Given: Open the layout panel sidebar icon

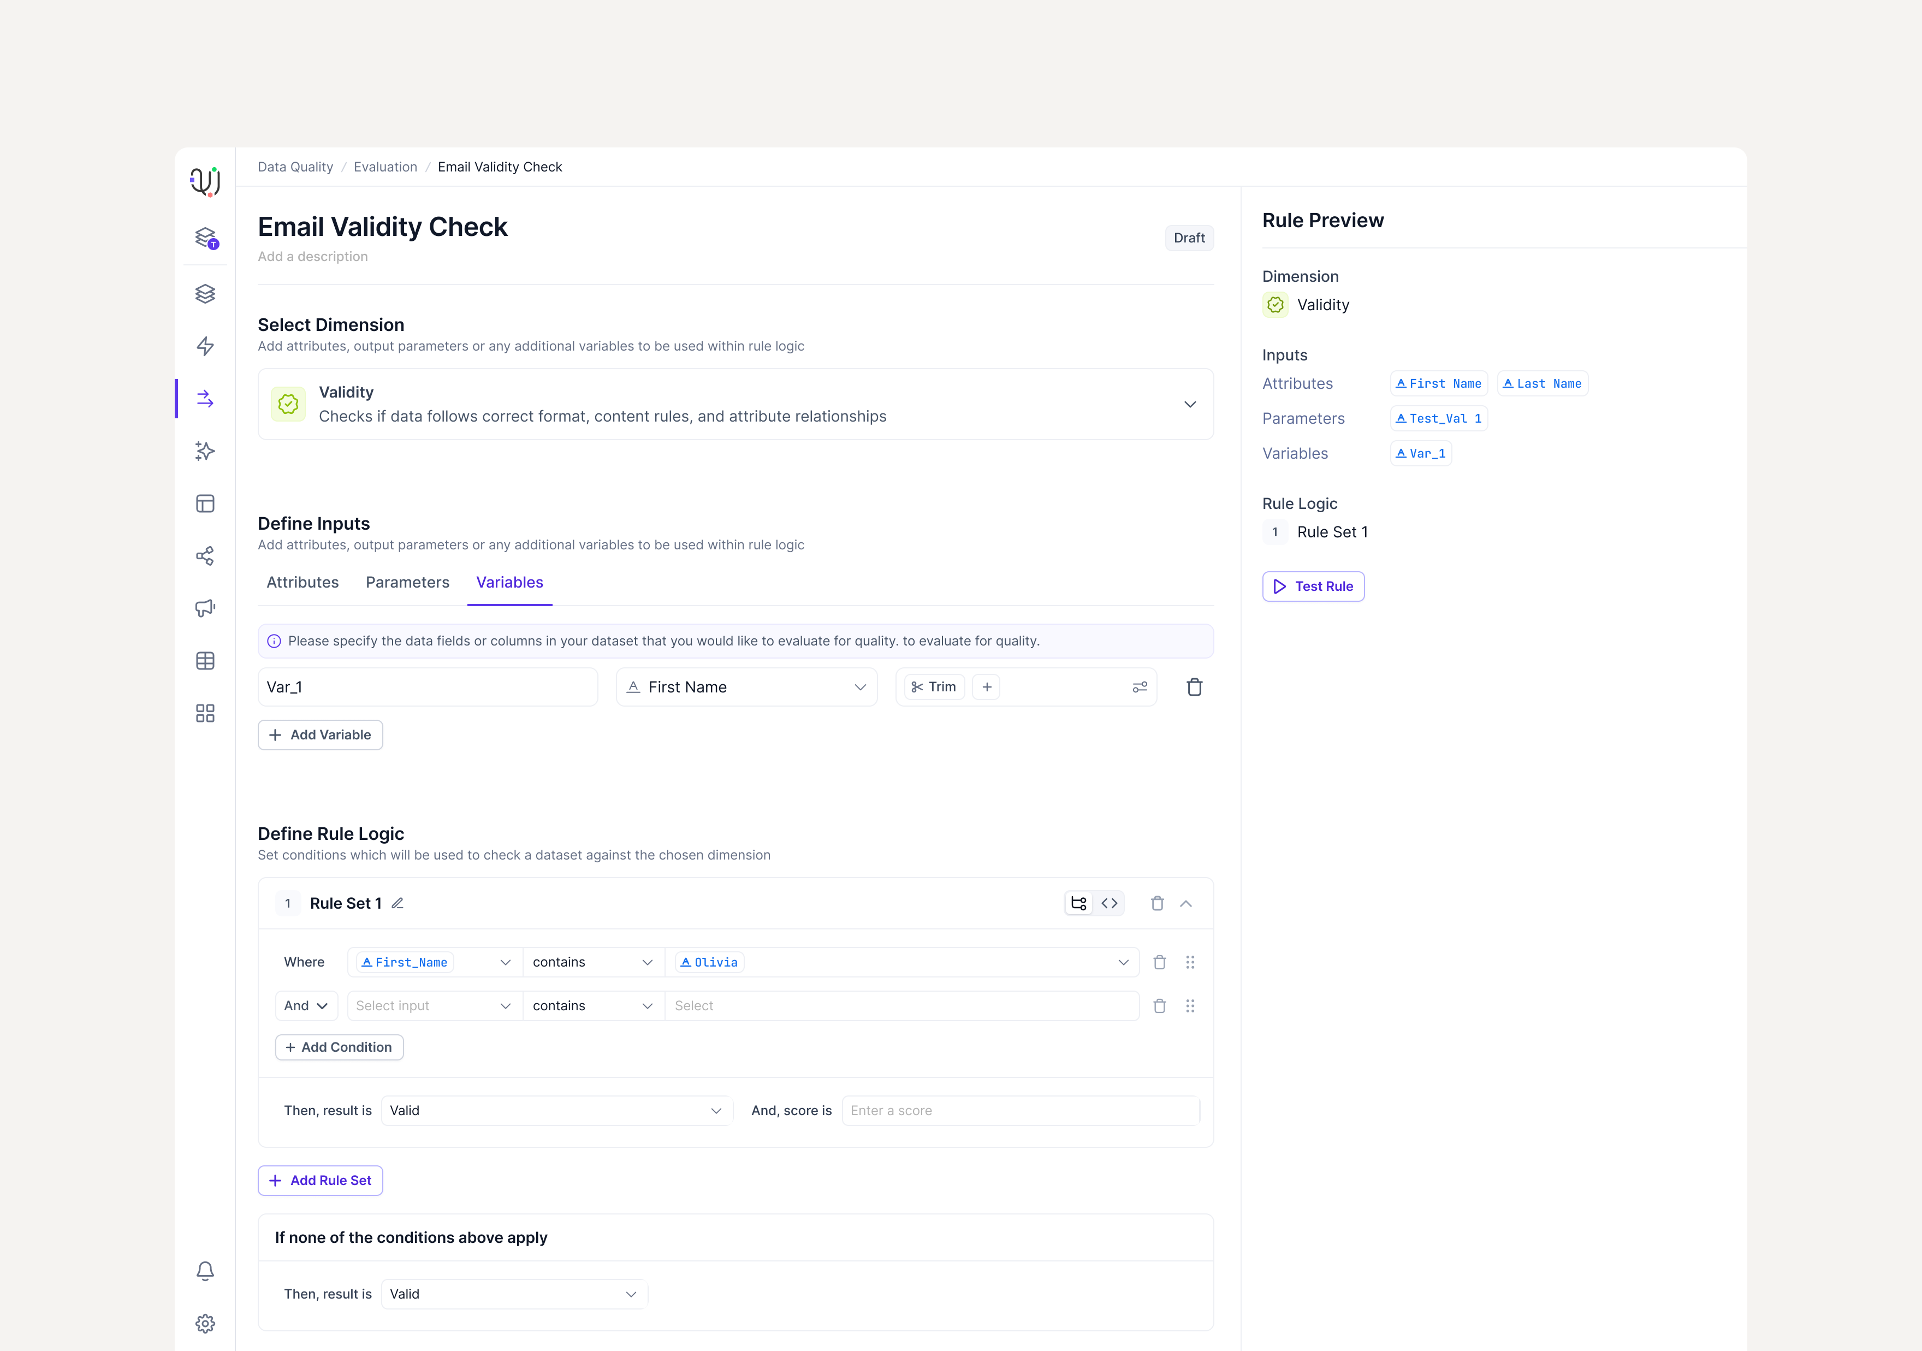Looking at the screenshot, I should [x=205, y=503].
